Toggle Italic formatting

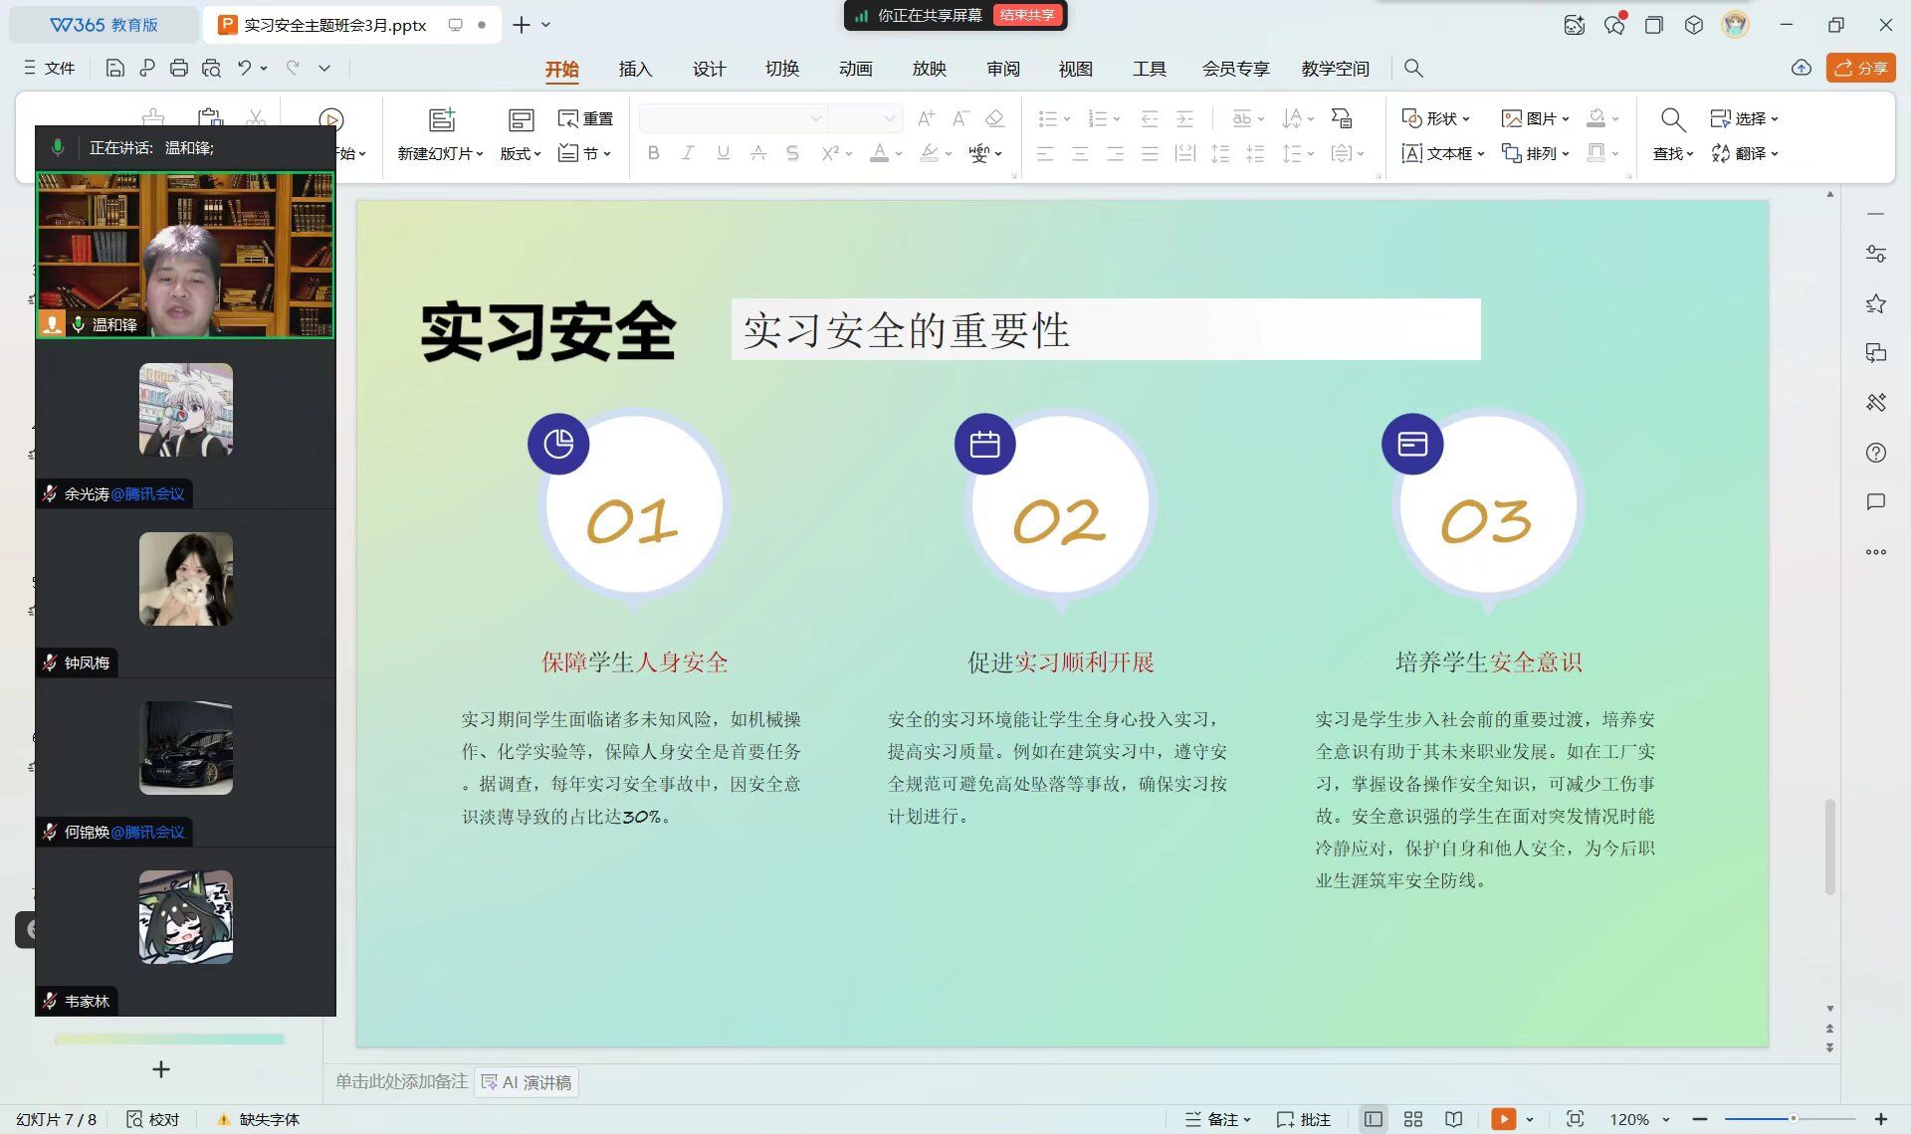click(x=688, y=153)
